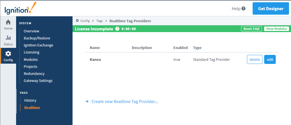Click Tags breadcrumb link
This screenshot has width=291, height=125.
pyautogui.click(x=99, y=21)
